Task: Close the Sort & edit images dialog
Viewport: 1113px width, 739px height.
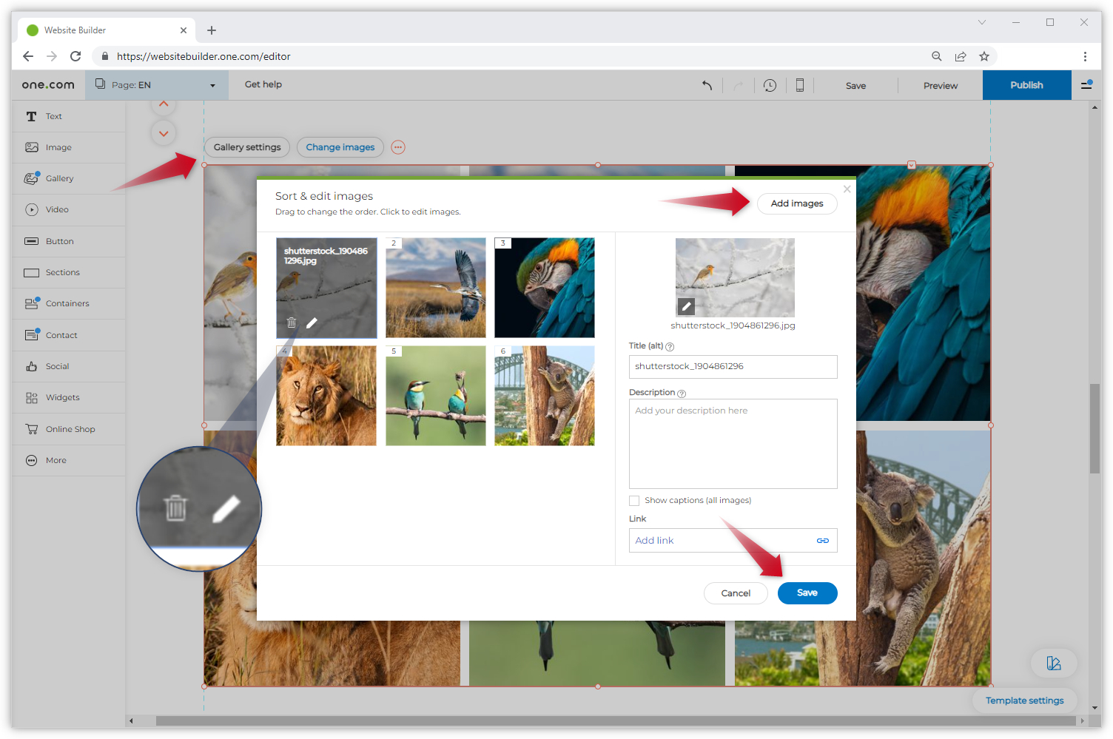Action: [847, 189]
